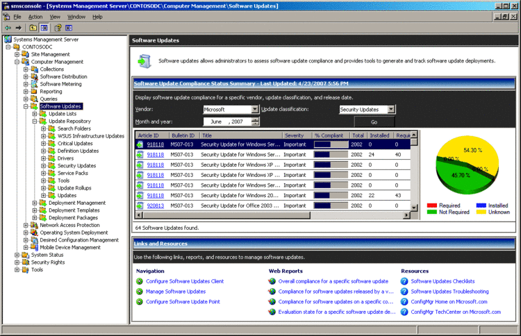Open the Window menu

76,16
